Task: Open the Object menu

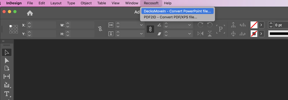Action: (x=86, y=3)
